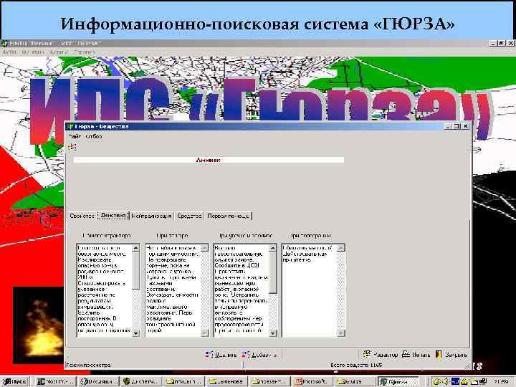Click the scroll-down arrow of the Общего характера box
Viewport: 516px width, 387px height.
(x=136, y=333)
